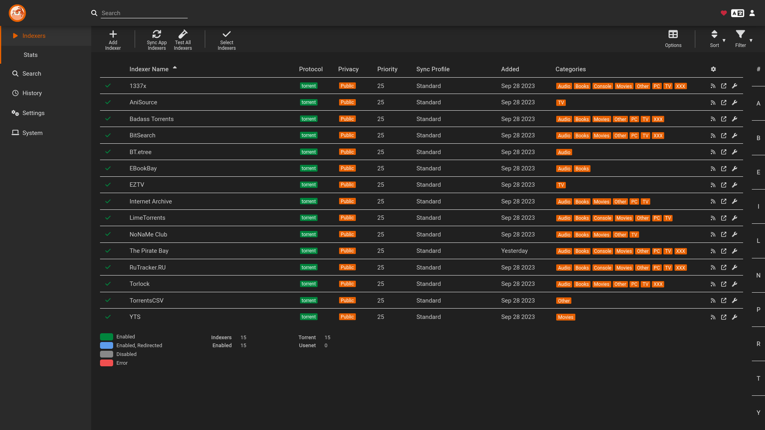The image size is (765, 430).
Task: Open Settings page in sidebar
Action: tap(46, 113)
